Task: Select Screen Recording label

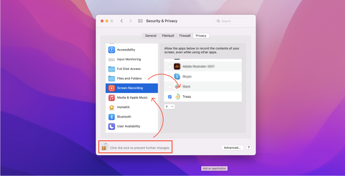Action: point(130,88)
